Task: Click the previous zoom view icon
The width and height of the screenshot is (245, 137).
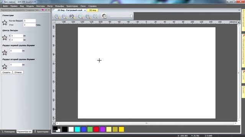Action: pyautogui.click(x=72, y=16)
